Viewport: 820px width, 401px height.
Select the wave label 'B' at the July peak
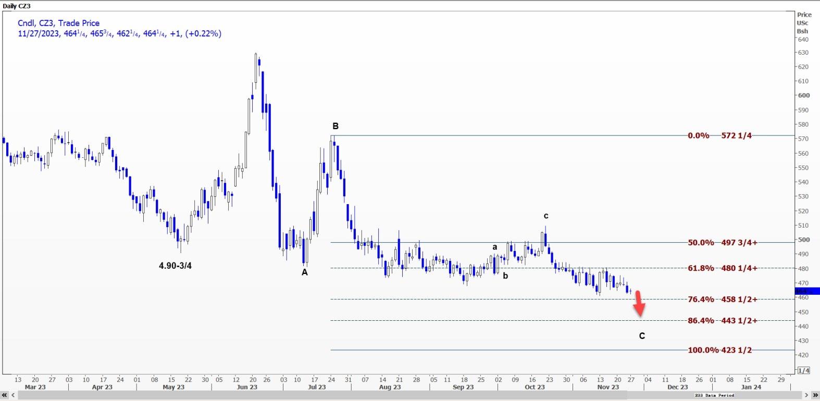[336, 126]
